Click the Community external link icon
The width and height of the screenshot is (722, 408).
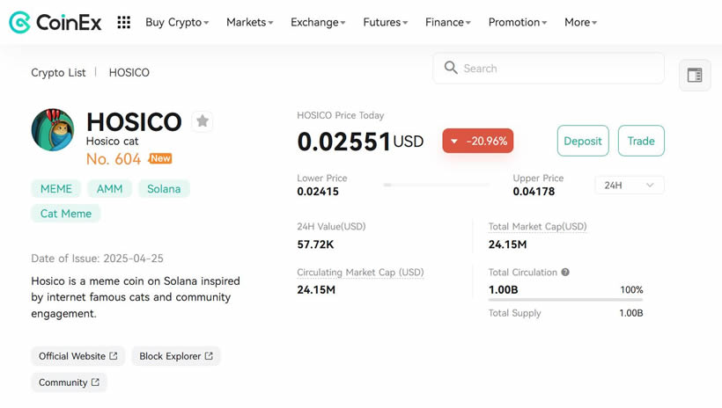[x=95, y=382]
